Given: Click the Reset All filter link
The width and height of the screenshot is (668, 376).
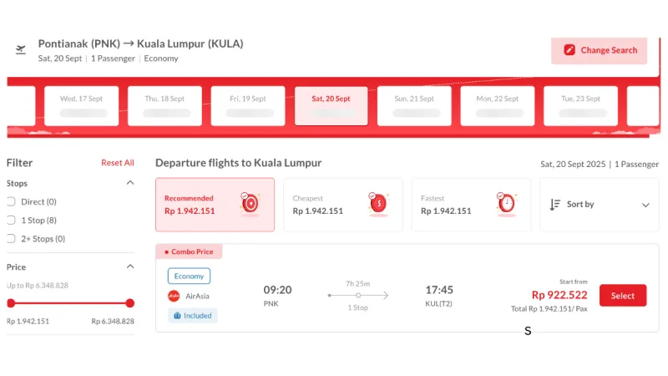Looking at the screenshot, I should pyautogui.click(x=118, y=162).
